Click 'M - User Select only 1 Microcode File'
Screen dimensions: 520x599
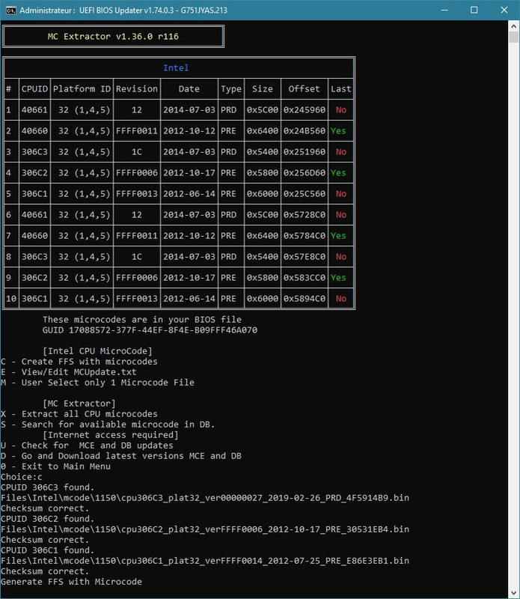(x=97, y=383)
